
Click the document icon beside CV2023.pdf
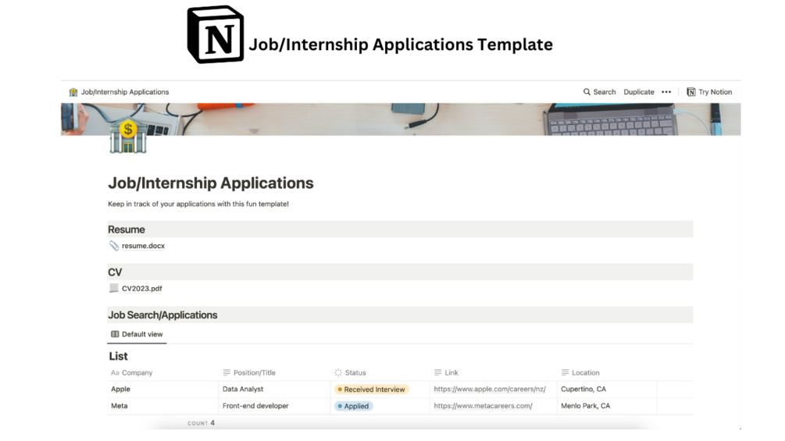click(114, 288)
